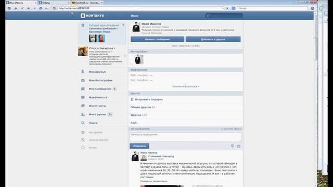Open the Общие друзья list

[143, 108]
